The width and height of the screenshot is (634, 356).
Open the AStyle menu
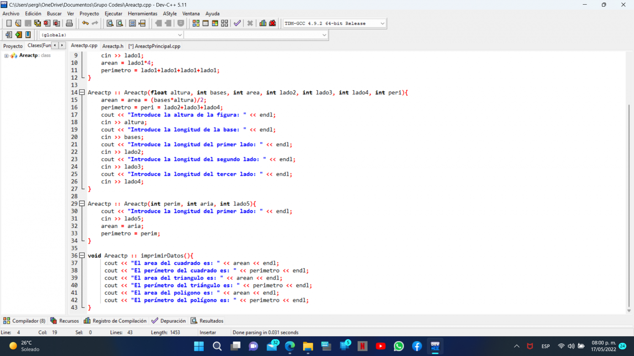click(x=170, y=13)
